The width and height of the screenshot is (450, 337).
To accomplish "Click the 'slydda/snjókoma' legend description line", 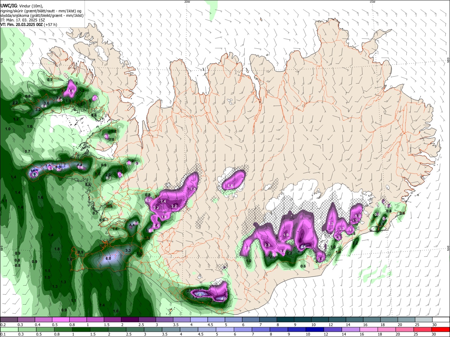I will [x=42, y=15].
